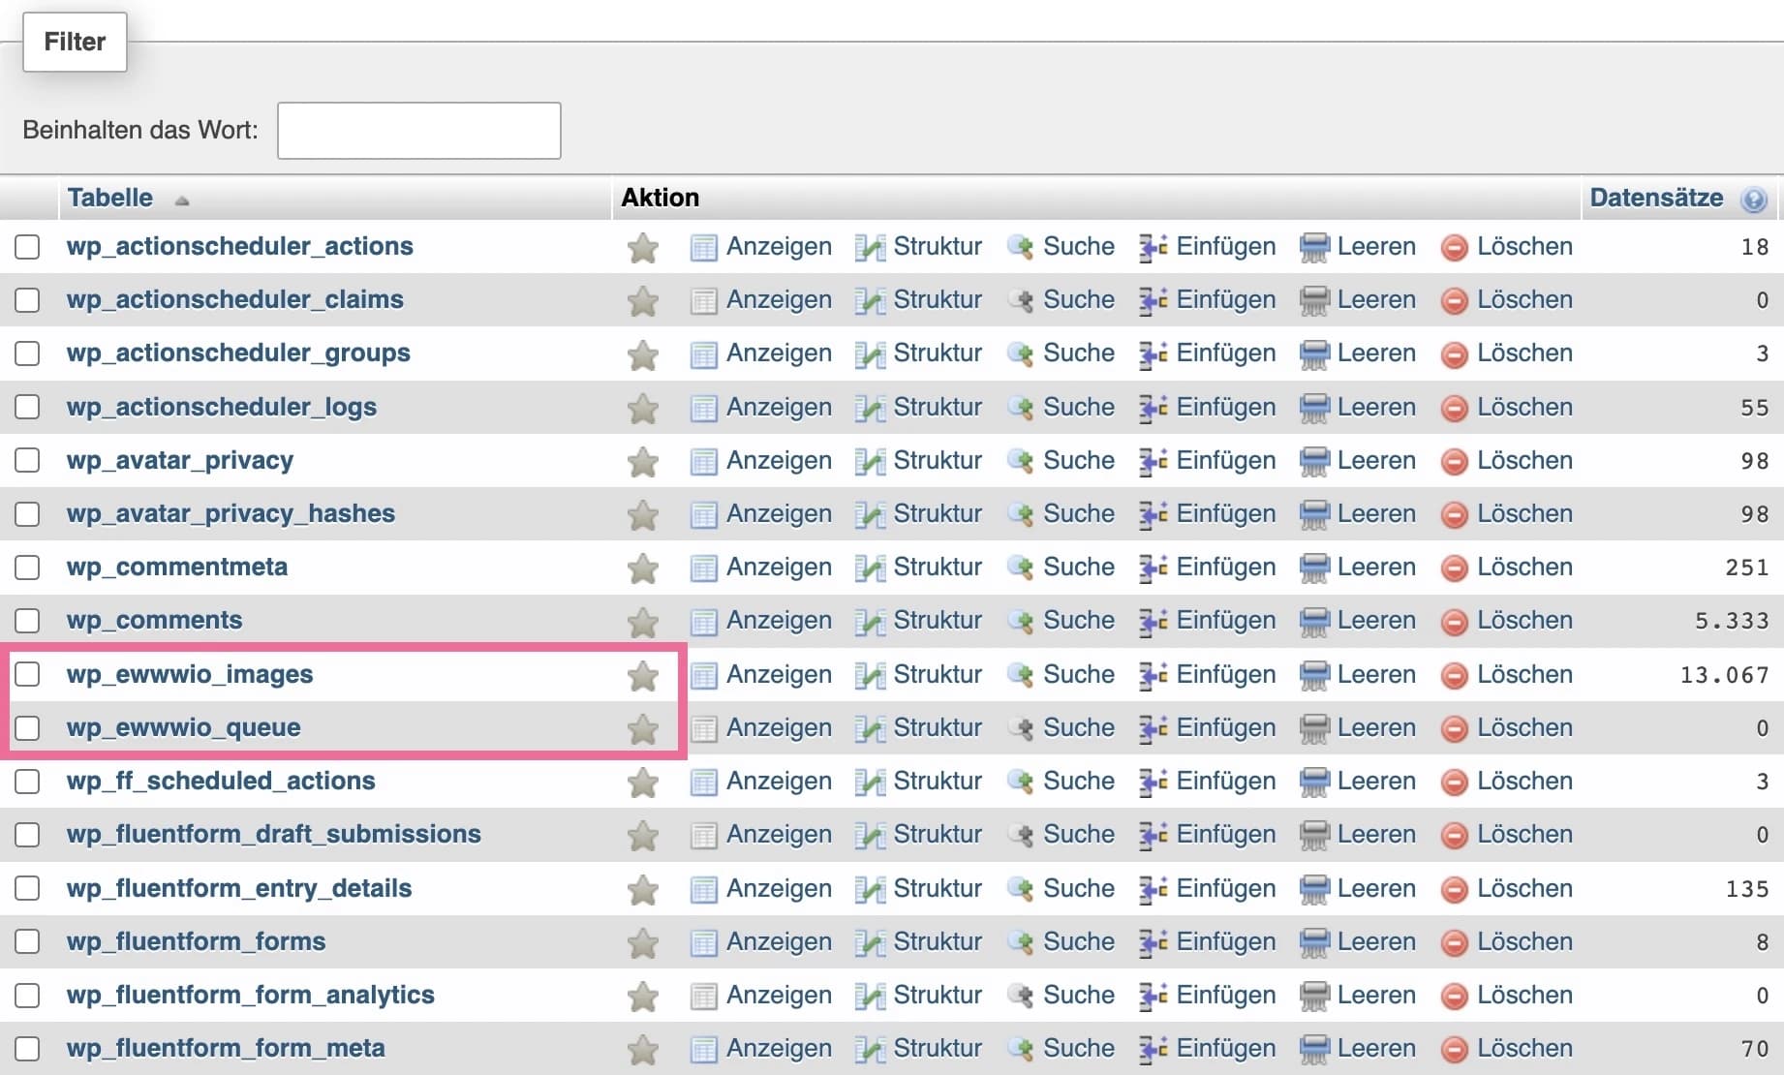Image resolution: width=1784 pixels, height=1075 pixels.
Task: Click Struktur for wp_fluentform_entry_details
Action: click(937, 888)
